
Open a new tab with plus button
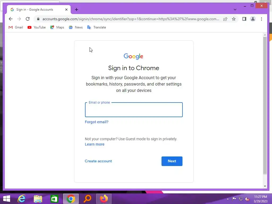[x=76, y=10]
